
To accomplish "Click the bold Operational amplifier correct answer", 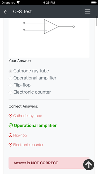I will (x=35, y=125).
